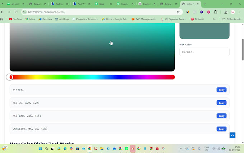
Task: Open the volume control in system tray
Action: pos(218,149)
